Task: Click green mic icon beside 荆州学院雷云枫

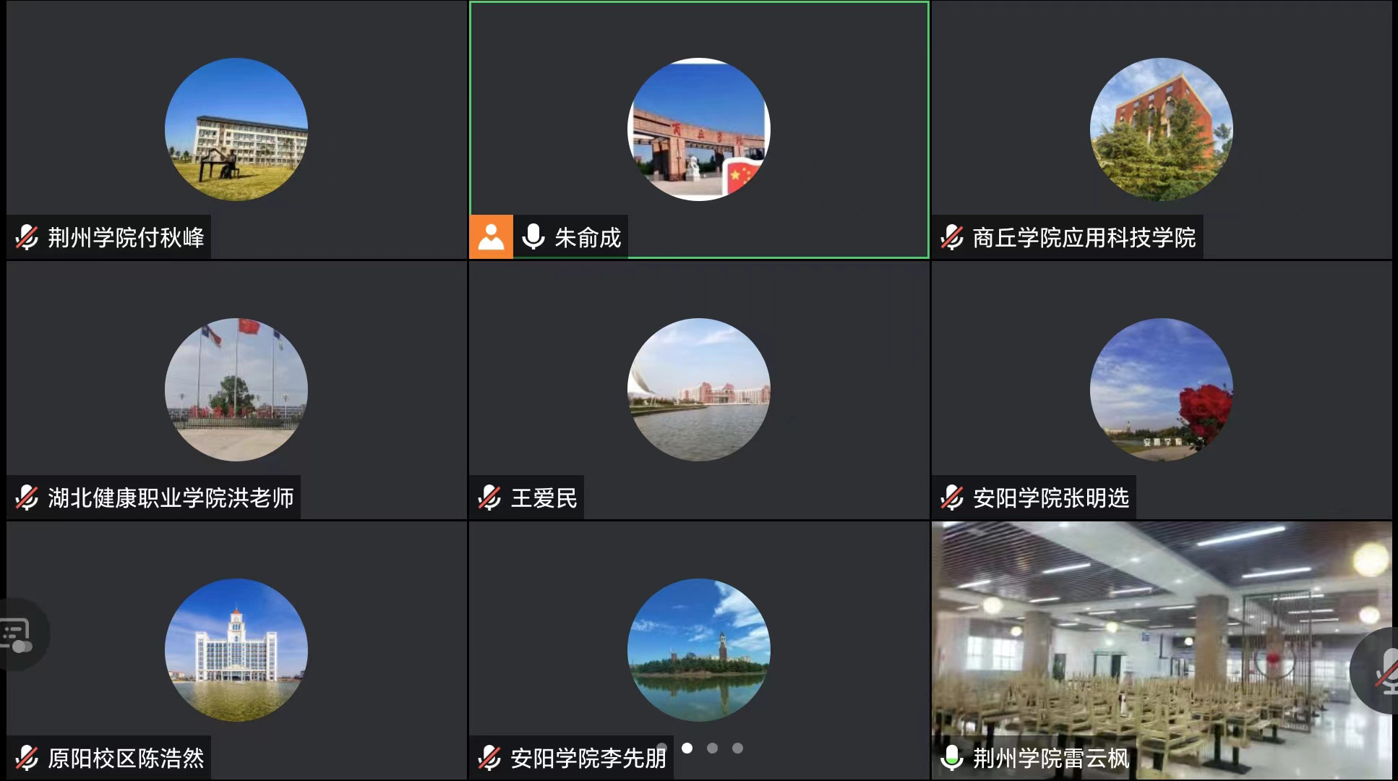Action: tap(952, 758)
